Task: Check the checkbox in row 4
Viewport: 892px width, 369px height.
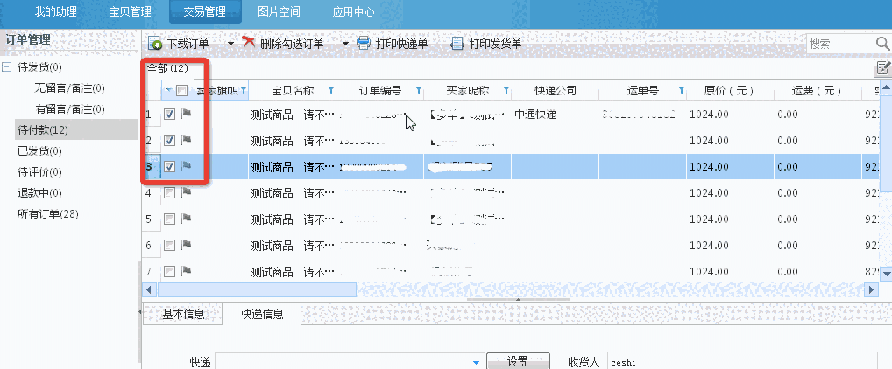Action: (x=169, y=192)
